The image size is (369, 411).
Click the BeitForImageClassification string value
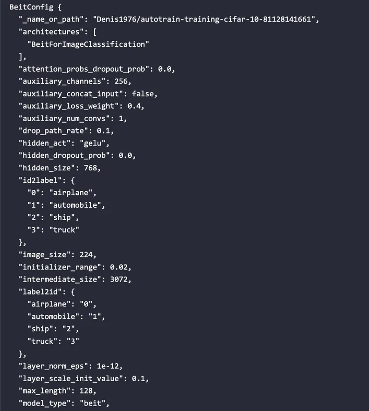point(88,44)
